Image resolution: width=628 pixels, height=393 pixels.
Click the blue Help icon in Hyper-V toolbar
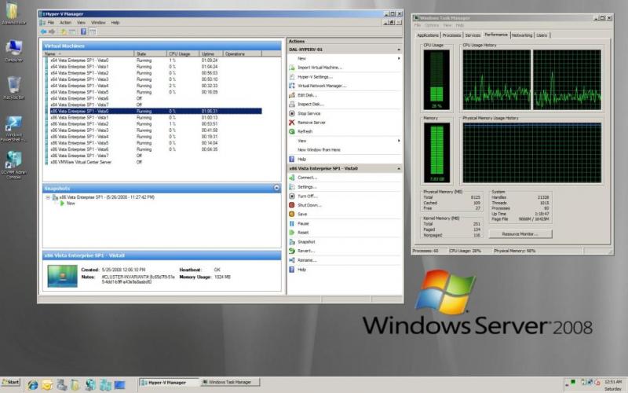coord(83,31)
